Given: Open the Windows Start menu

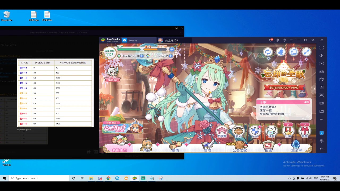Looking at the screenshot, I should point(4,178).
